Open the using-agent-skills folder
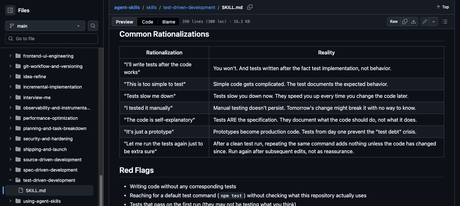Screen dimensions: 460x206 [42, 201]
